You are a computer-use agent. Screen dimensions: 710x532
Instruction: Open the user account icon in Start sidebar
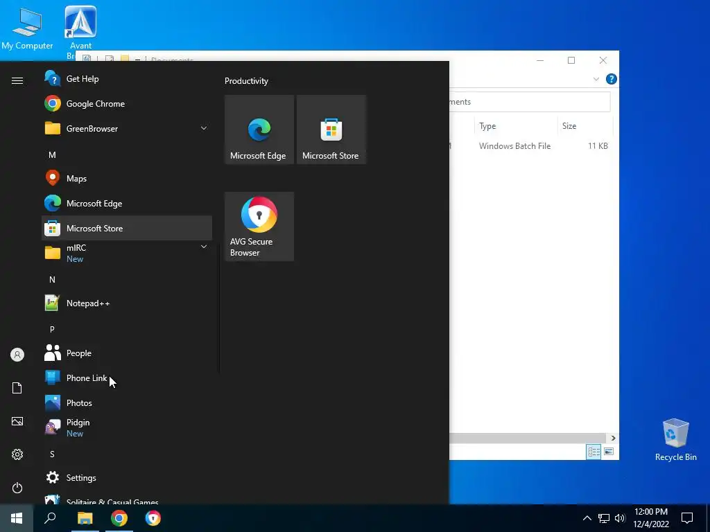tap(17, 355)
